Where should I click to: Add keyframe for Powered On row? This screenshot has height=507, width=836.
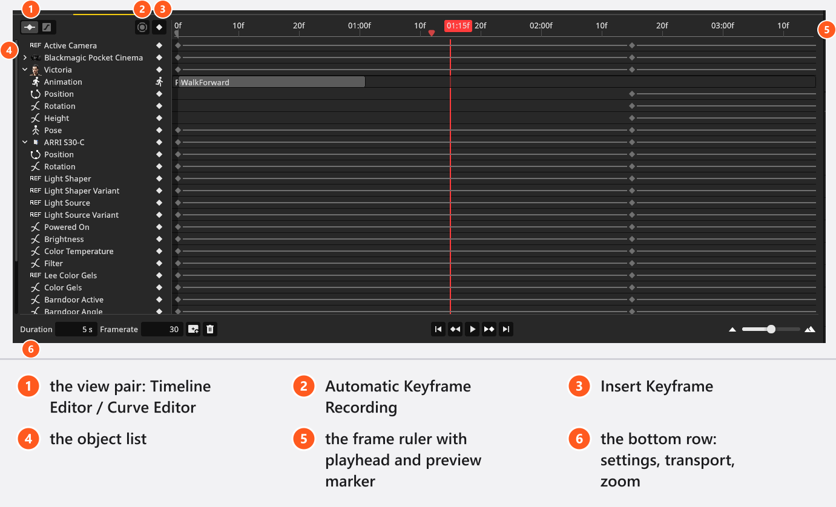159,227
